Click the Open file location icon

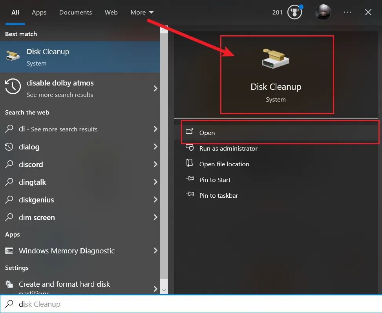pyautogui.click(x=190, y=163)
